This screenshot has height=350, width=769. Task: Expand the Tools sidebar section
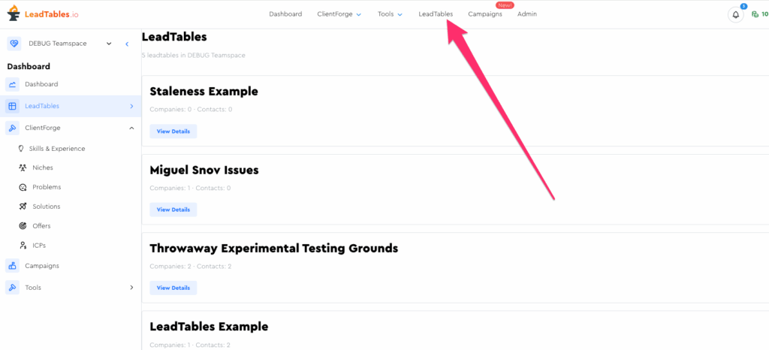(x=131, y=288)
